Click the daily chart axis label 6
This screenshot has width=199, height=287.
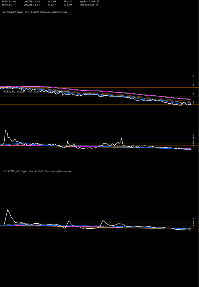pos(193,77)
